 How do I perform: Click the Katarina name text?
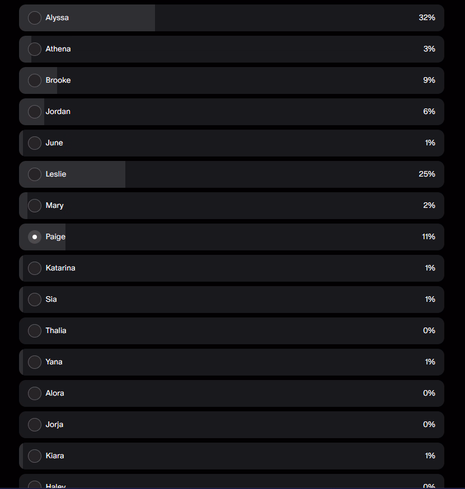[60, 268]
